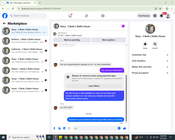Open the account avatar menu

point(168,16)
